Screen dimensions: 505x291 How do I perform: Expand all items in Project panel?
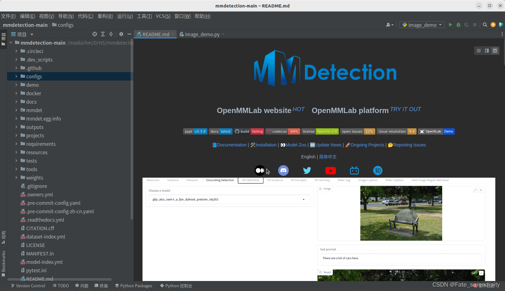pyautogui.click(x=103, y=34)
